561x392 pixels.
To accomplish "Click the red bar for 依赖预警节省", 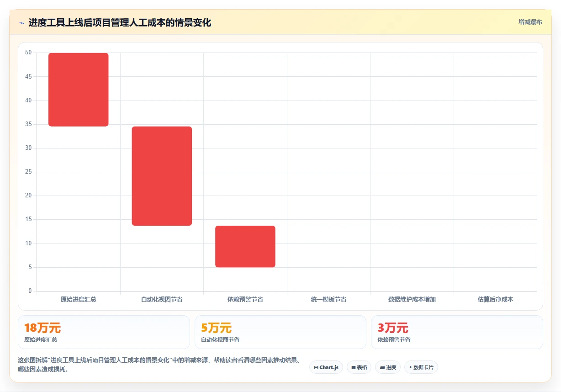I will [x=245, y=246].
